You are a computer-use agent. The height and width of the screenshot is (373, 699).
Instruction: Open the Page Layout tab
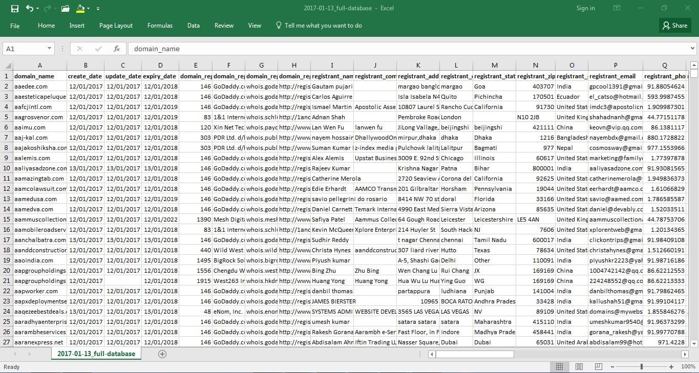pyautogui.click(x=116, y=26)
